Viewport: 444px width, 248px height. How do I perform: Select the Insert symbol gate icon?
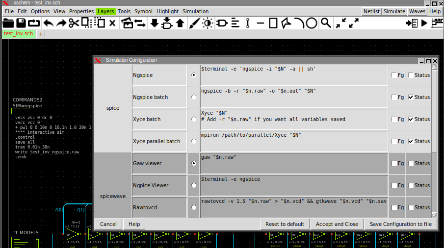[222, 23]
